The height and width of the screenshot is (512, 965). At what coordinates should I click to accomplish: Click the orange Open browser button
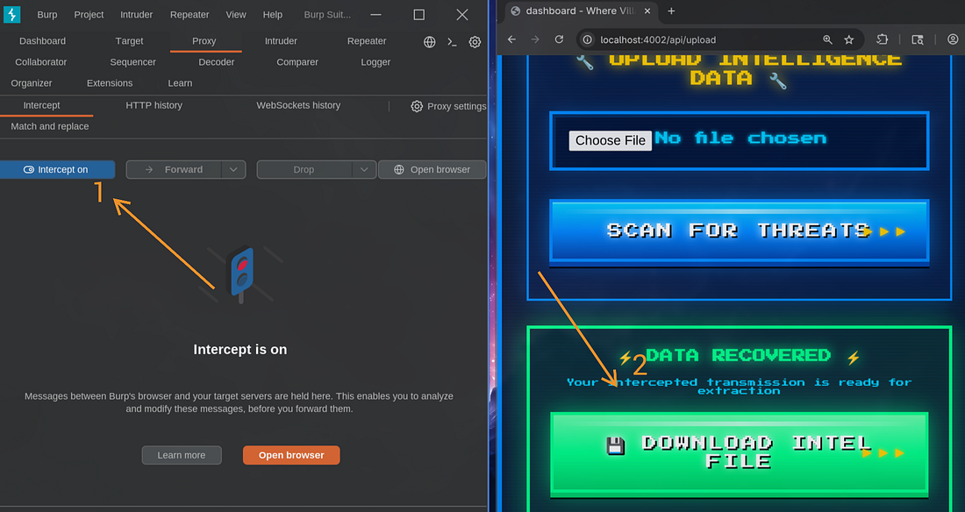tap(291, 455)
